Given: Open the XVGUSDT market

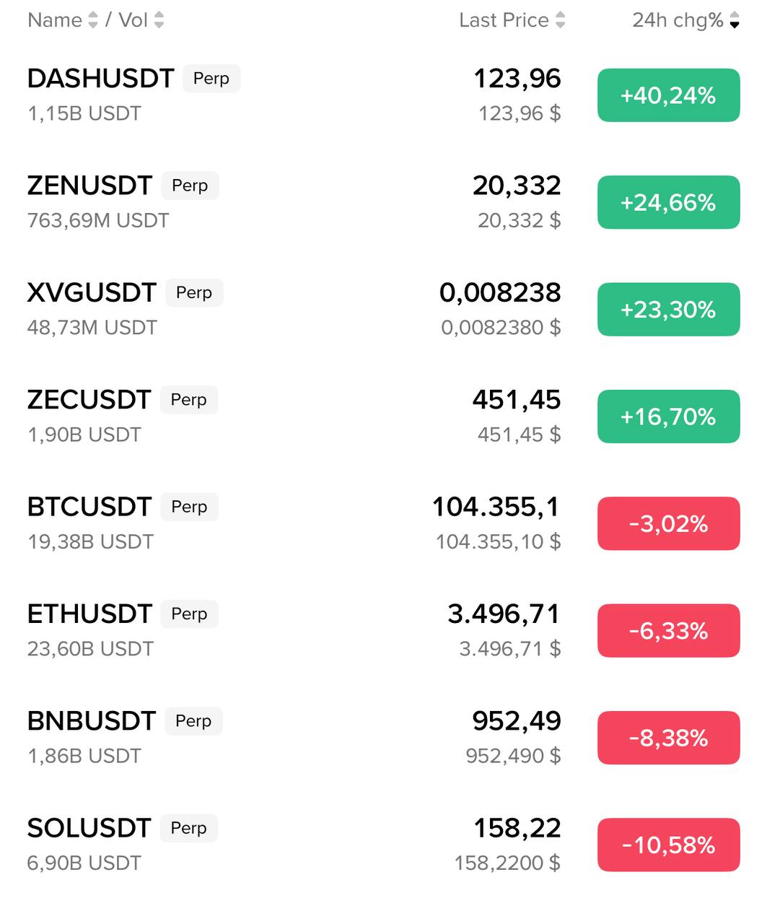Looking at the screenshot, I should [92, 292].
